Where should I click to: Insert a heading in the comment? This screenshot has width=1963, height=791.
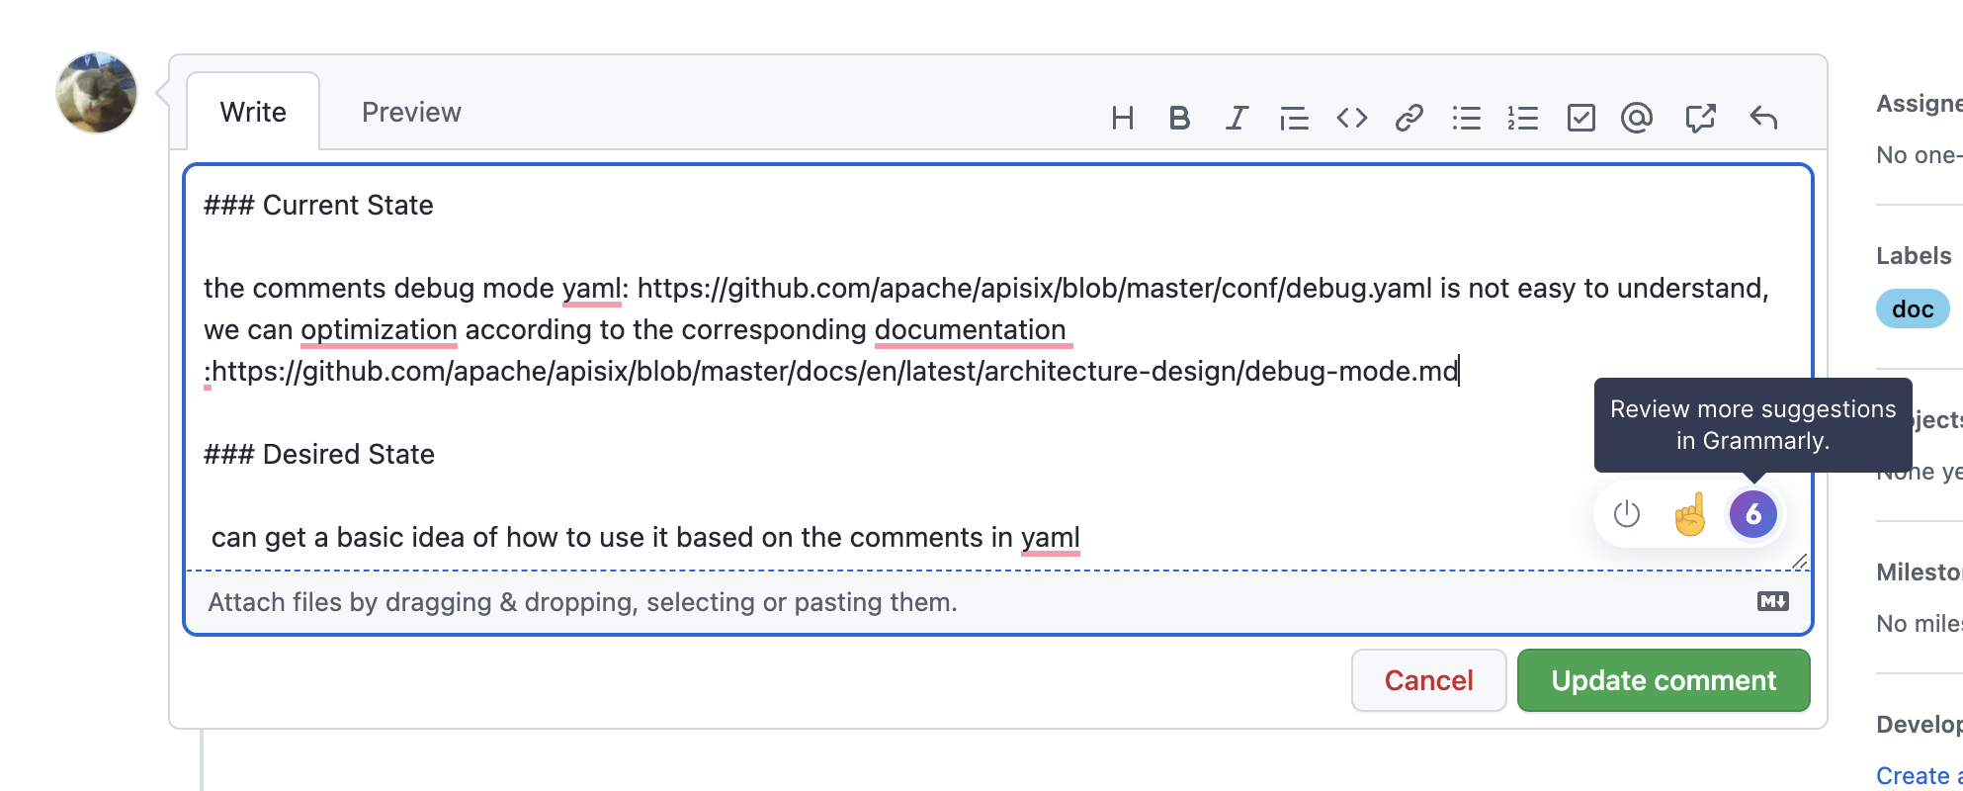tap(1124, 118)
